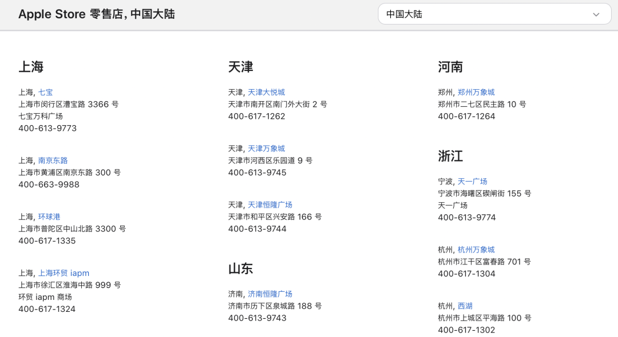Open the 济南恒隆广场 store link
The image size is (618, 337).
click(270, 294)
